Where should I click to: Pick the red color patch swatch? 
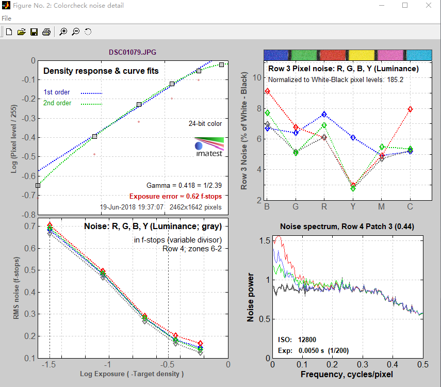pyautogui.click(x=333, y=55)
